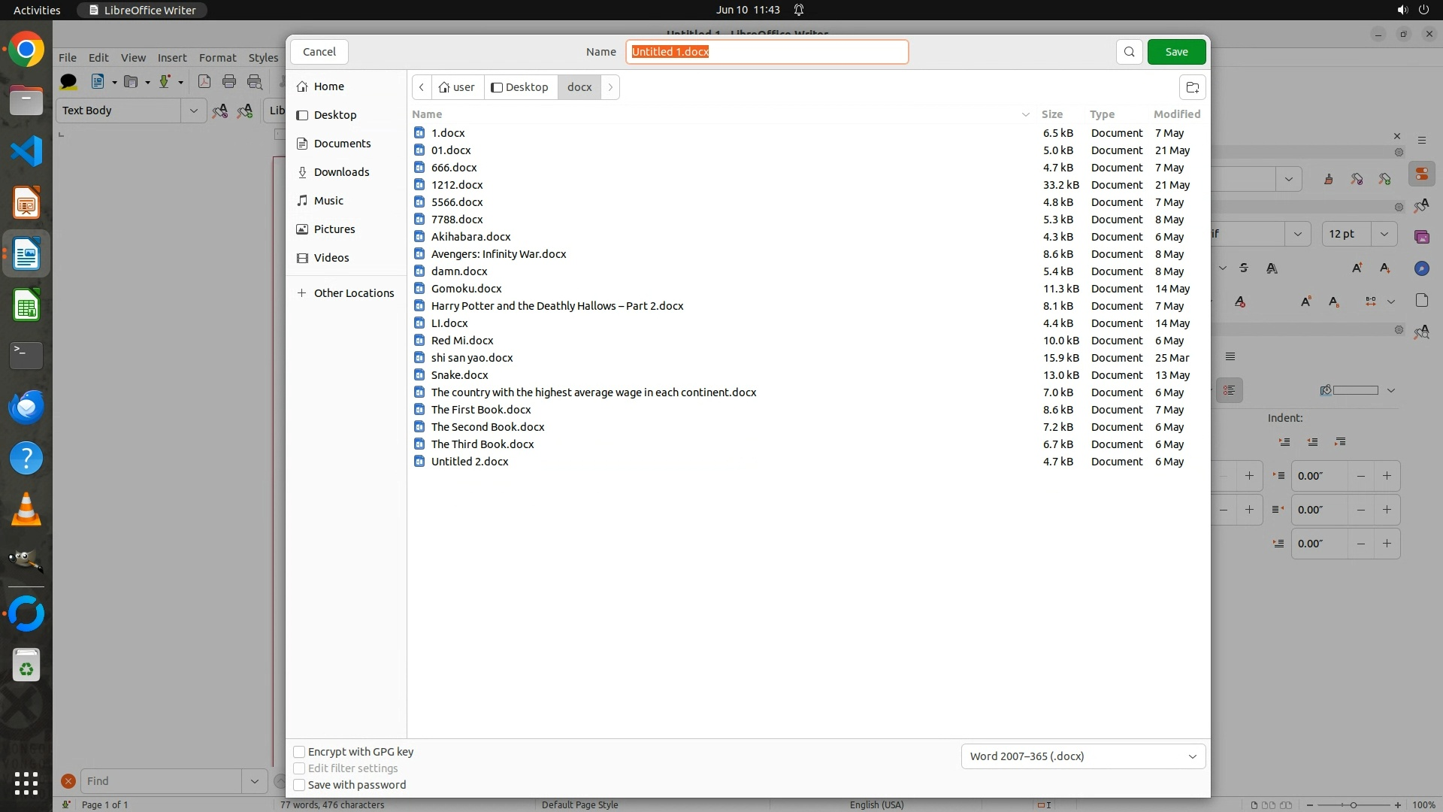The image size is (1443, 812).
Task: Enable Save with password checkbox
Action: [x=299, y=785]
